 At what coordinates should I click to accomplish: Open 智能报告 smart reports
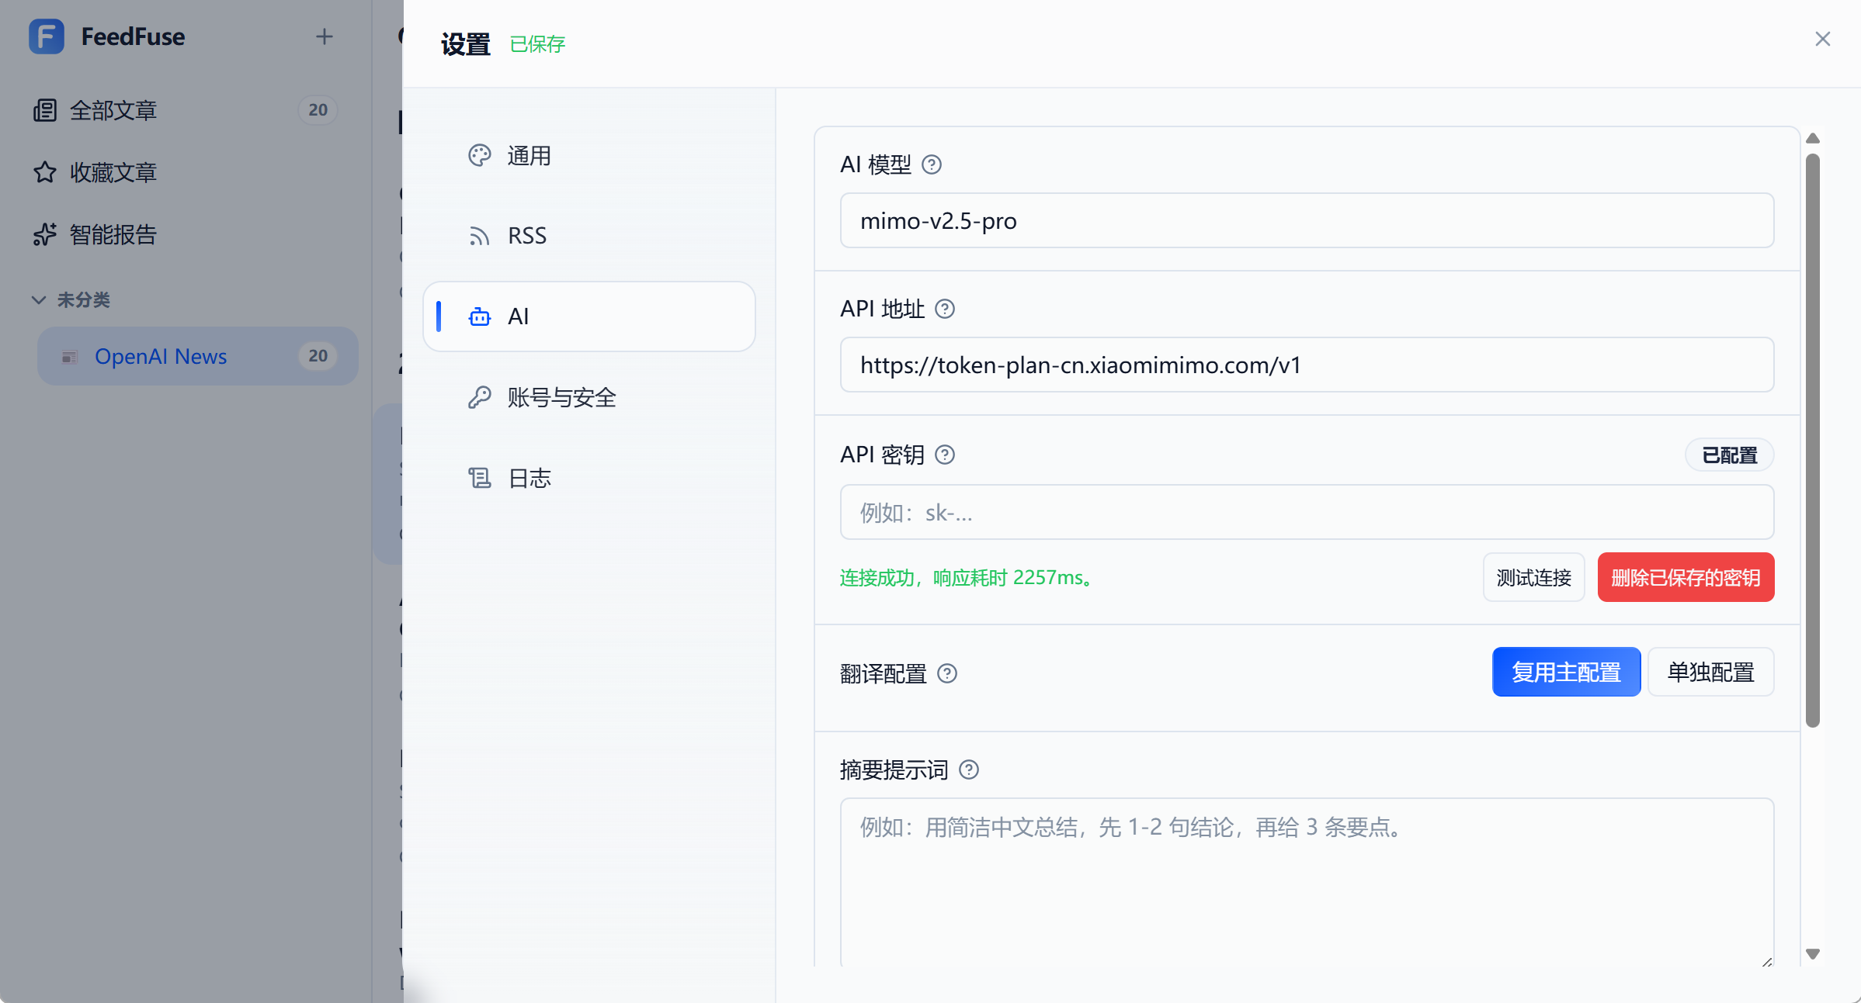click(186, 234)
